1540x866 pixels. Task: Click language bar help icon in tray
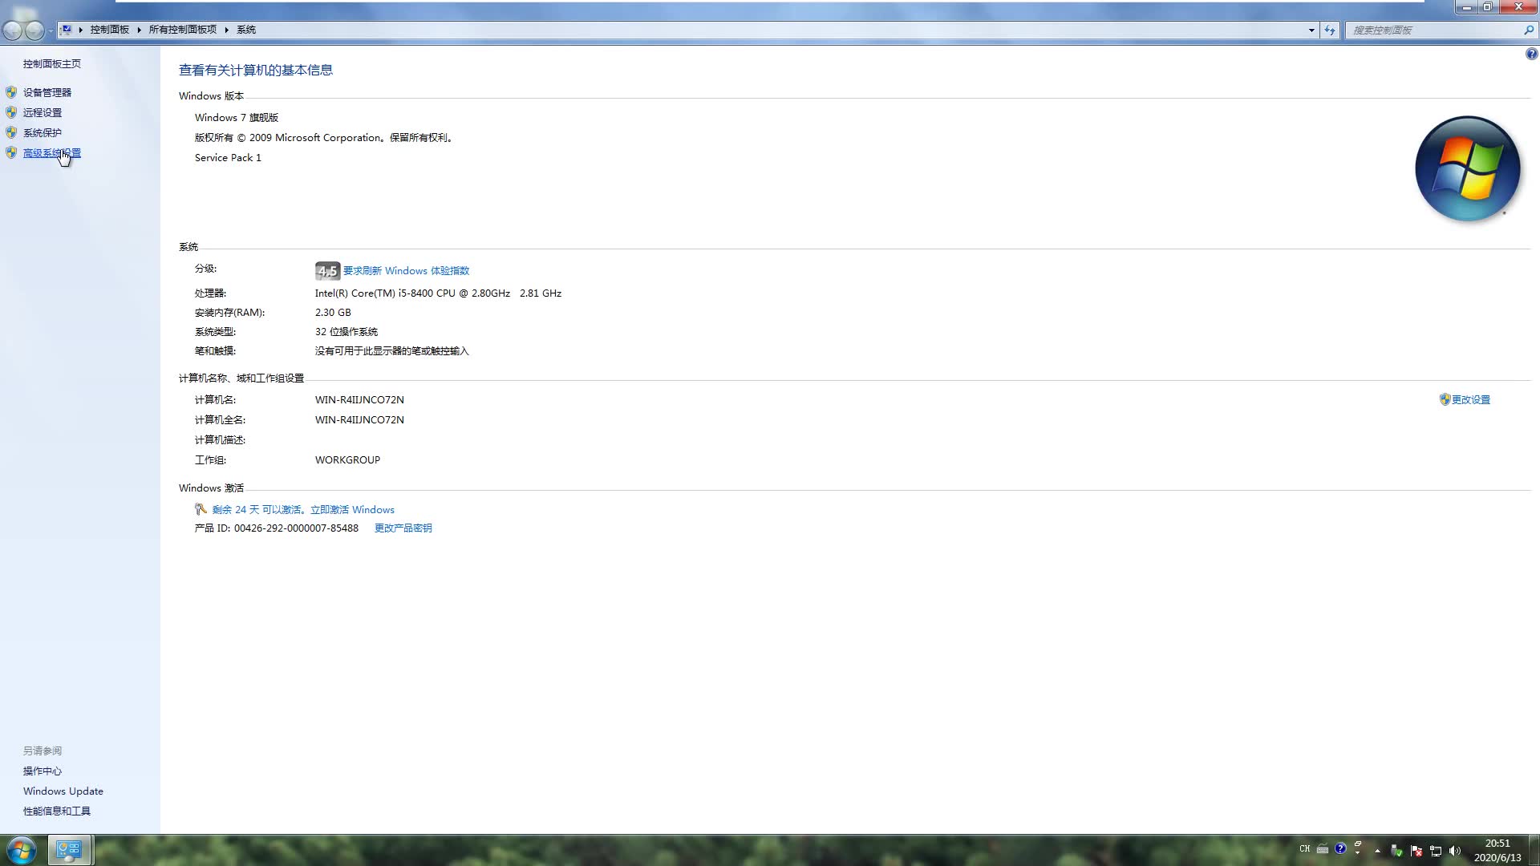(1340, 848)
